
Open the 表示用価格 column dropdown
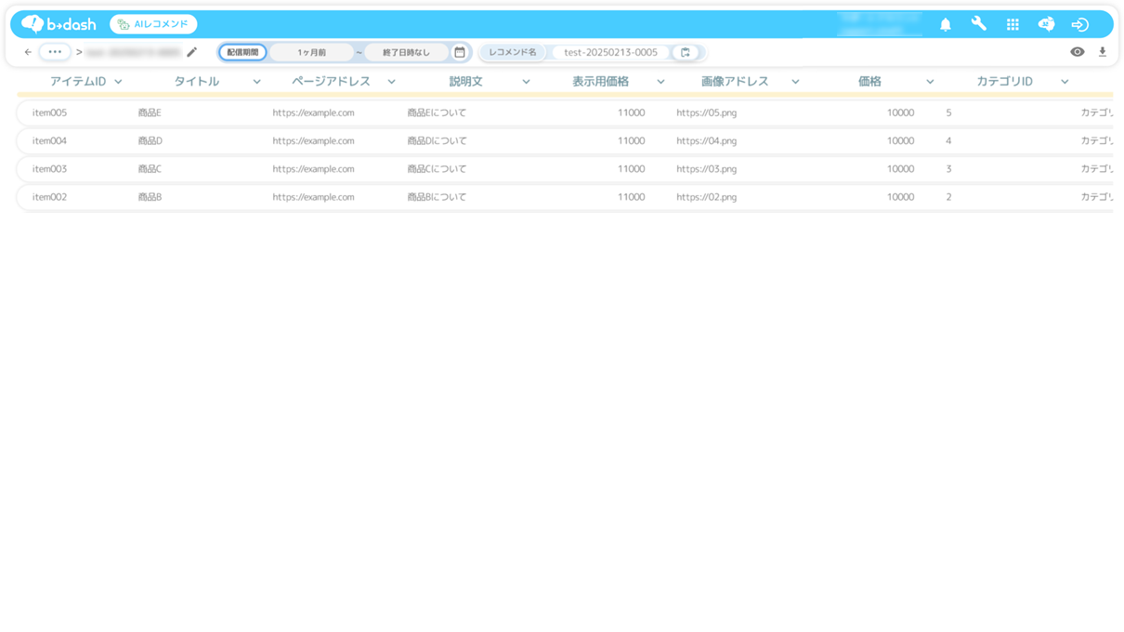tap(660, 82)
